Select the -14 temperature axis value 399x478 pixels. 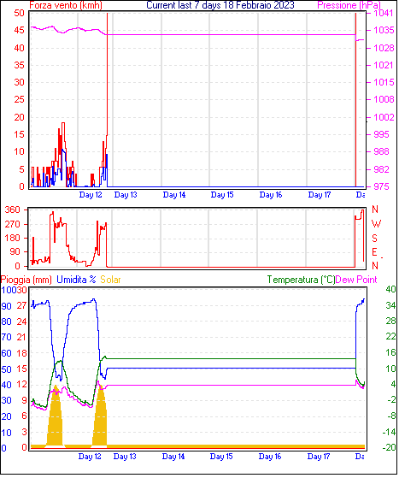(390, 433)
